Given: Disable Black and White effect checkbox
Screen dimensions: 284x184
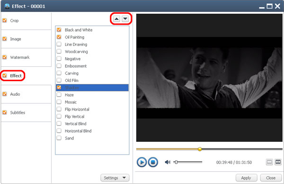Looking at the screenshot, I should [x=59, y=29].
